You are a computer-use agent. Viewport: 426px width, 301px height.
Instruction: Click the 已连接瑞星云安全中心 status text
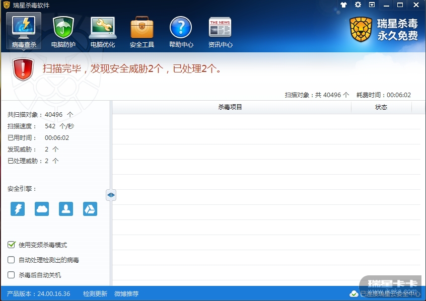pos(390,293)
